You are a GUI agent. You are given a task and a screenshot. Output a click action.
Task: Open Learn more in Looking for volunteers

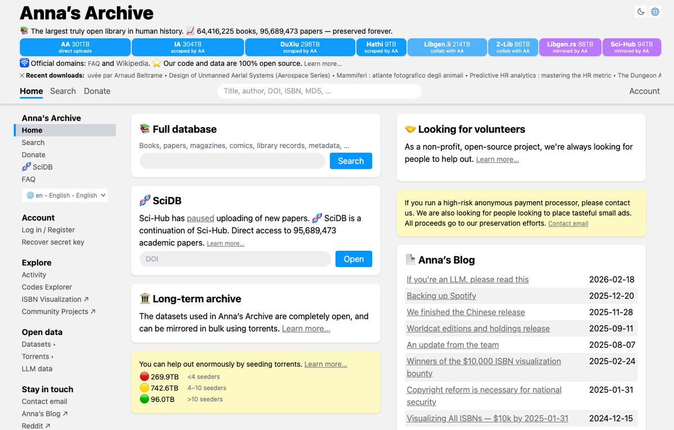click(x=497, y=160)
